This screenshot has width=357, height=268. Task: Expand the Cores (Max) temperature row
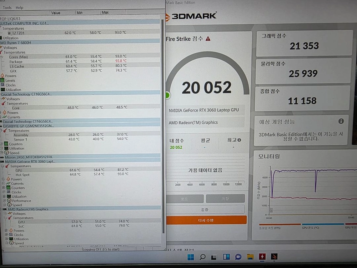[1, 57]
